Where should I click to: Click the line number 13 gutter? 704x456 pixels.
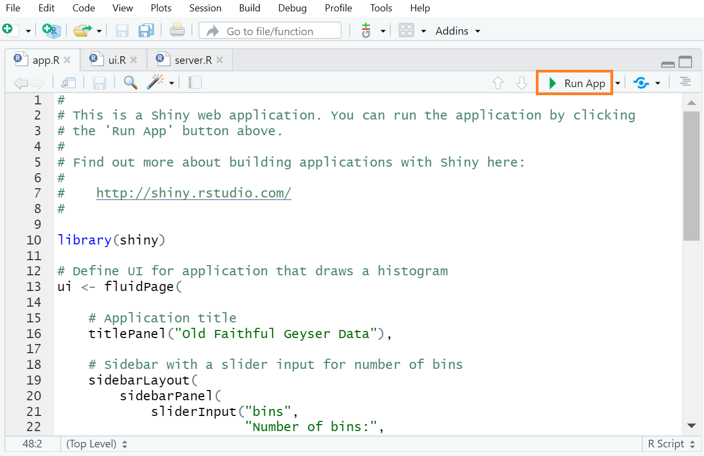[x=34, y=286]
